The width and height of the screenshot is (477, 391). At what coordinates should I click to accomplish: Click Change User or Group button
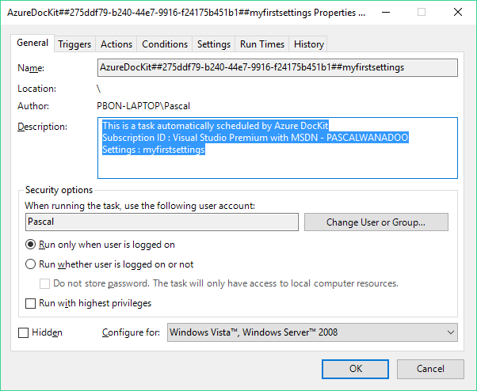(x=376, y=222)
